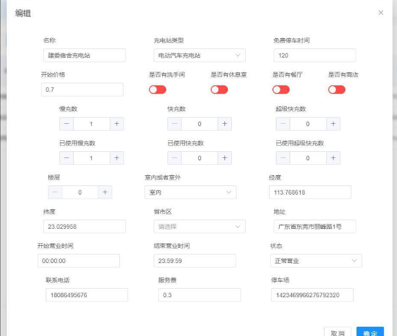397x336 pixels.
Task: Click the 名称 input field
Action: point(84,55)
